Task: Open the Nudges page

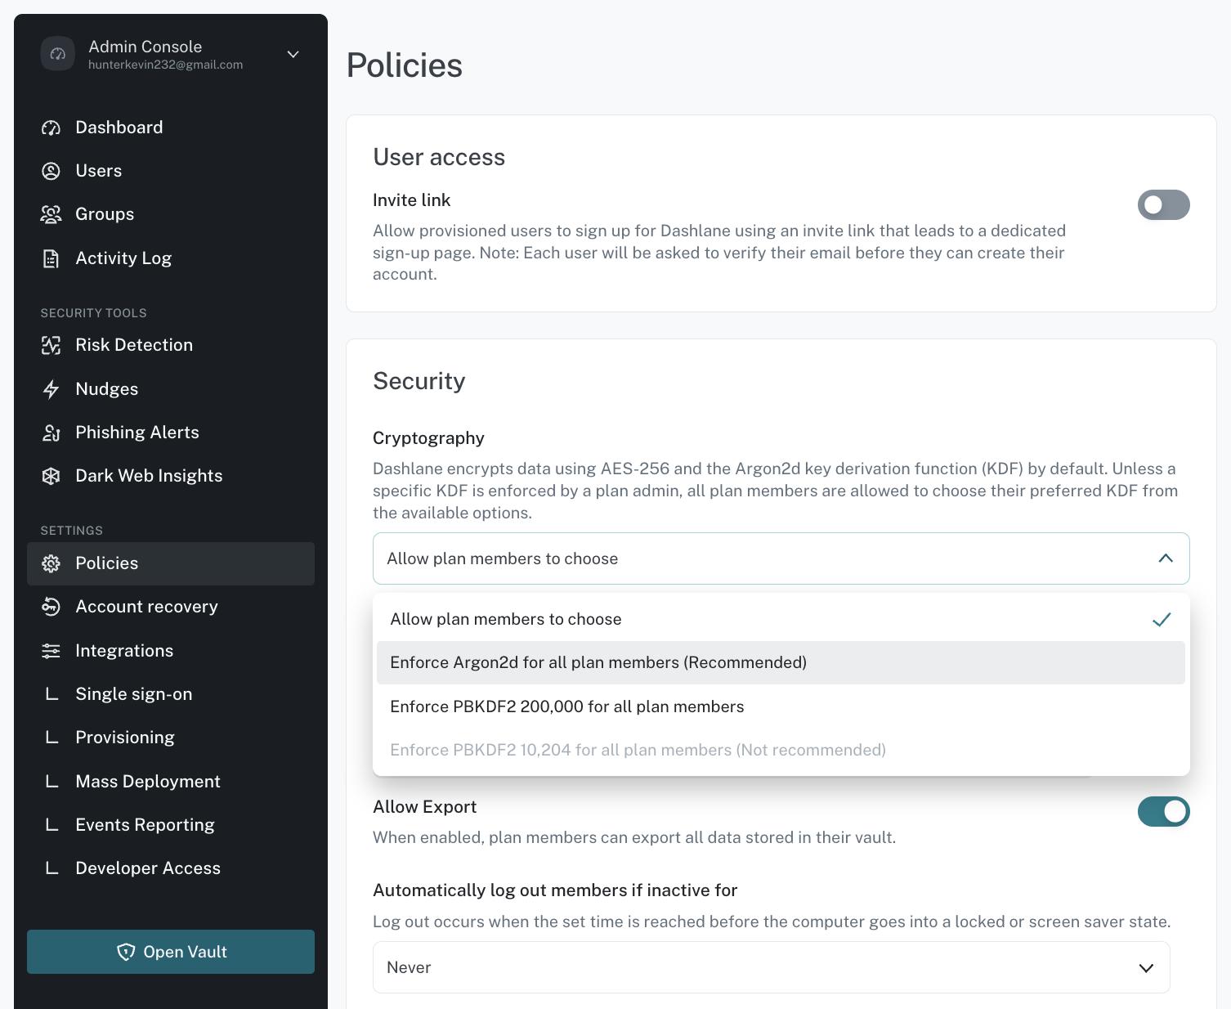Action: 171,389
